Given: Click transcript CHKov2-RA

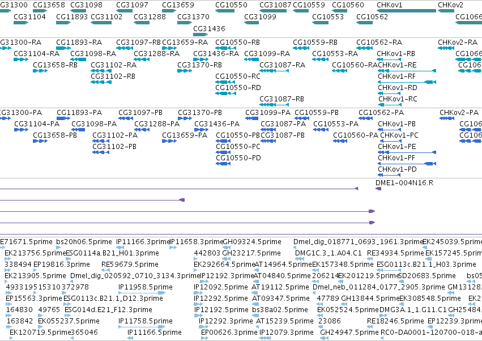Looking at the screenshot, I should [x=458, y=42].
